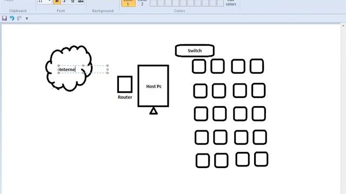Toggle Strikethrough text formatting

click(81, 2)
